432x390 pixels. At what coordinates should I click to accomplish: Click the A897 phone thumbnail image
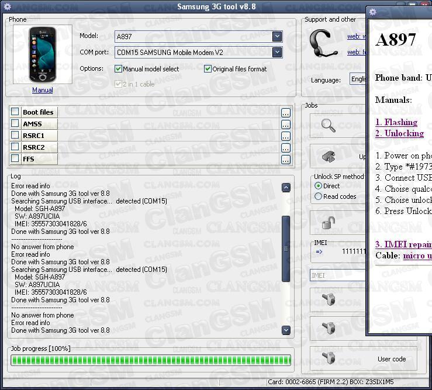(x=43, y=54)
